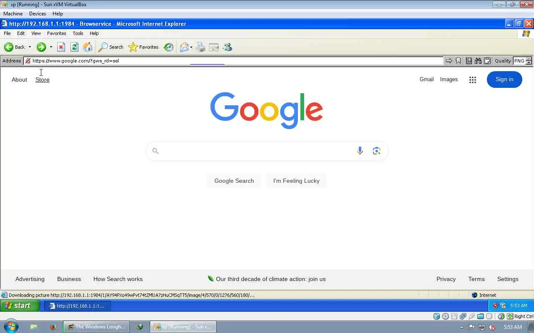Click the Action Center flag in host tray
534x333 pixels.
pyautogui.click(x=472, y=327)
